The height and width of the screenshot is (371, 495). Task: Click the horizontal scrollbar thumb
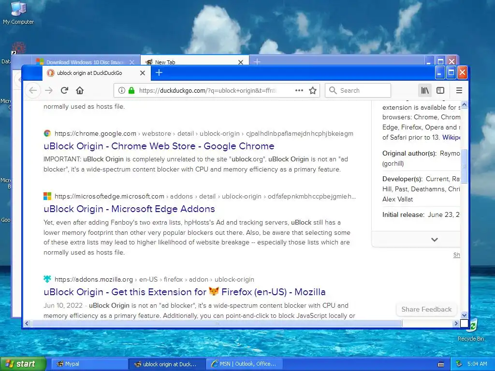[217, 323]
